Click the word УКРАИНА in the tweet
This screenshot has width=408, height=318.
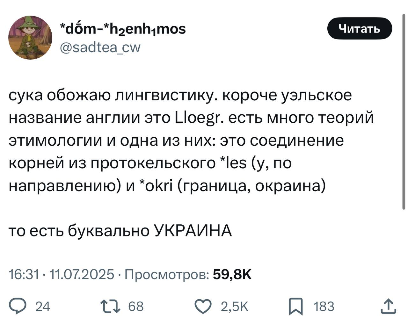[x=193, y=231]
